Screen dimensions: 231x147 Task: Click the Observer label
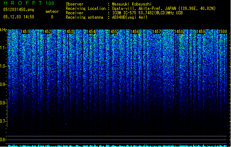pyautogui.click(x=75, y=4)
